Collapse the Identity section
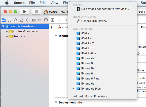The height and width of the screenshot is (107, 146). click(x=56, y=36)
